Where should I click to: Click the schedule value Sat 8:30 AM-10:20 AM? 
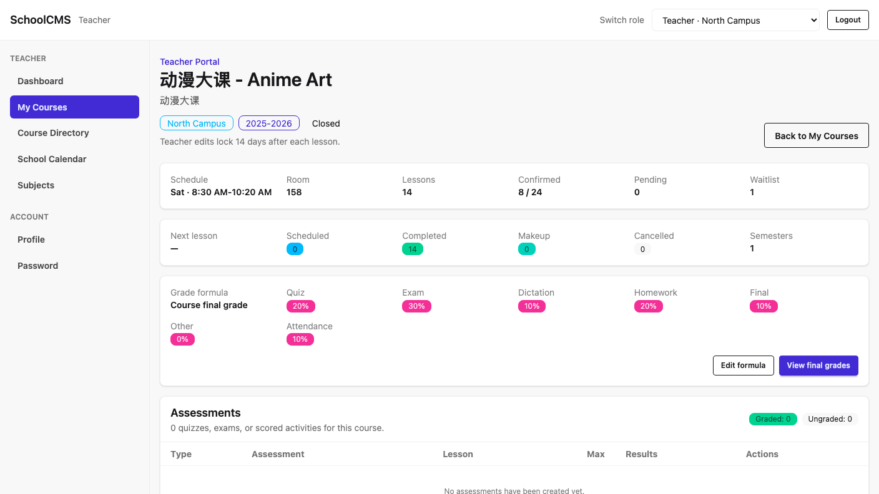pos(221,192)
